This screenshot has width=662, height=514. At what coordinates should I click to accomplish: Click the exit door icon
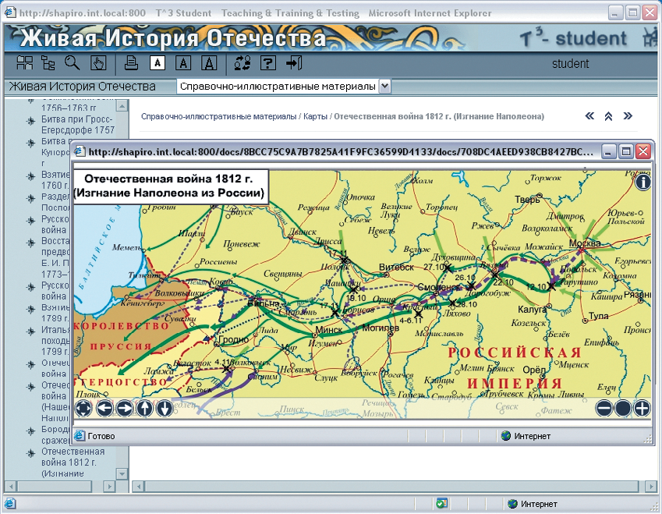click(x=293, y=63)
